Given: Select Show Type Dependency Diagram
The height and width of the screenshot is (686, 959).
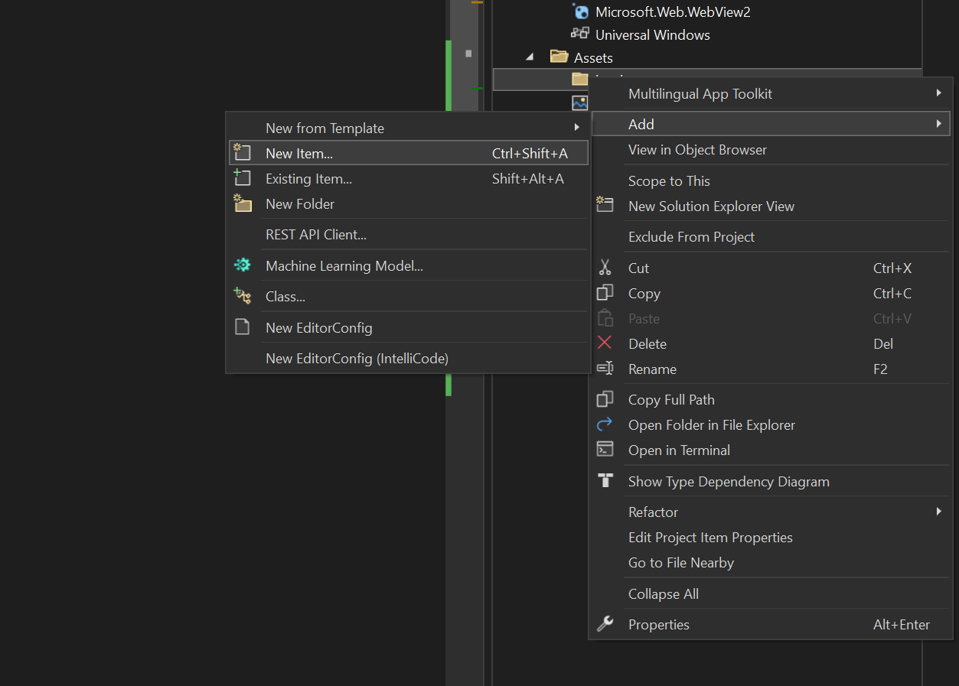Looking at the screenshot, I should 728,482.
